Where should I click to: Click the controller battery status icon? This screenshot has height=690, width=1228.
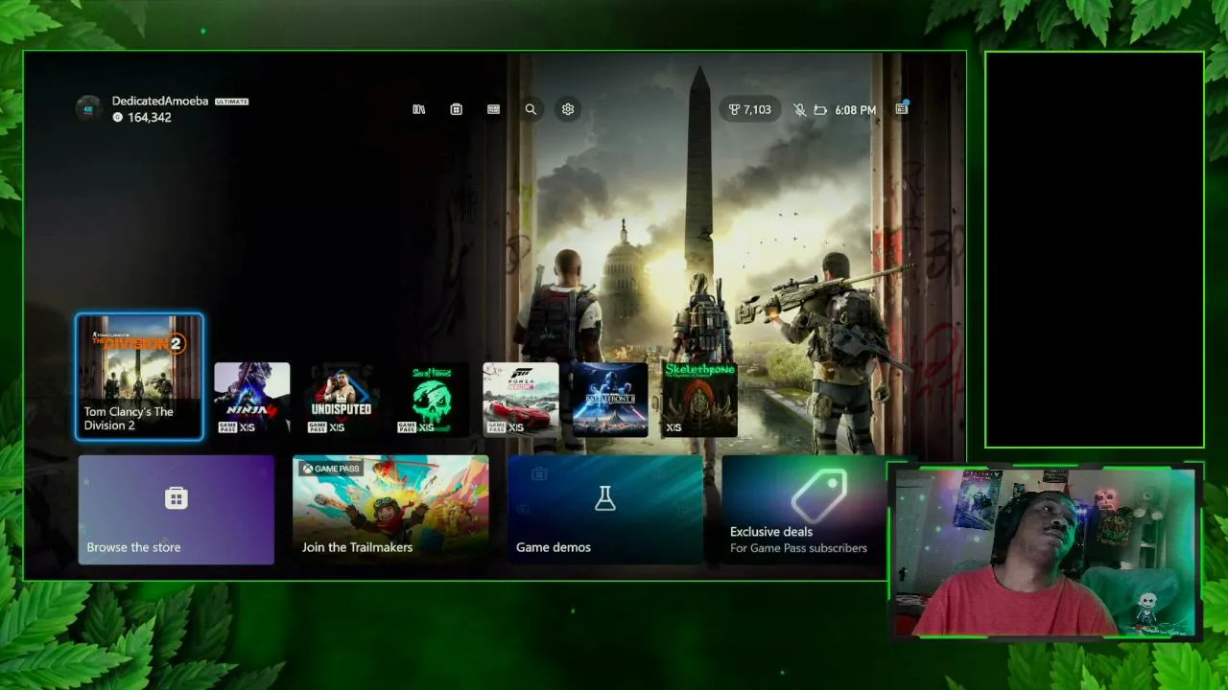(x=820, y=110)
